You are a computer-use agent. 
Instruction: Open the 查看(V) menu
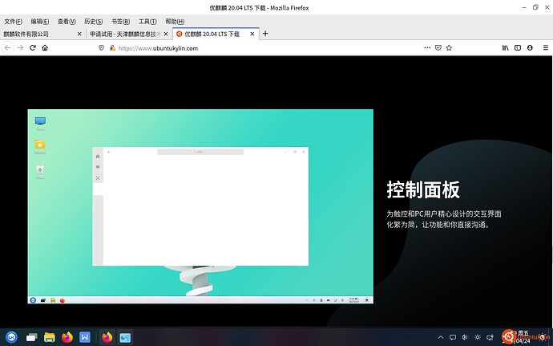[67, 22]
